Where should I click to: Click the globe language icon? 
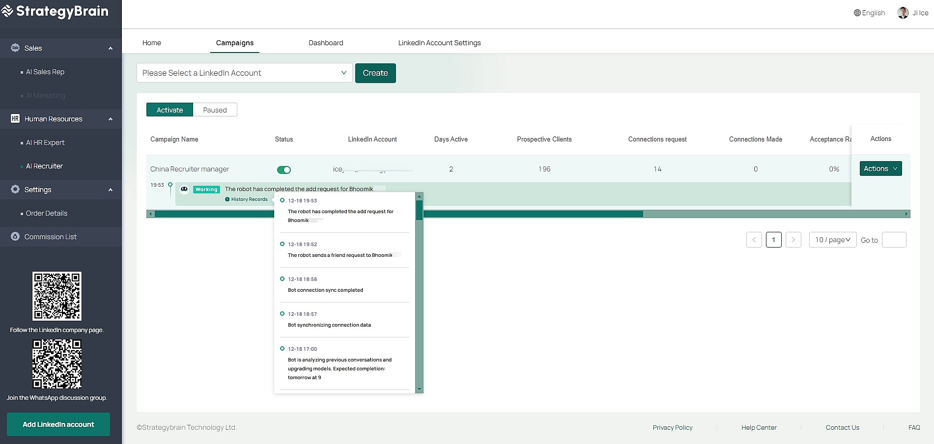point(857,13)
